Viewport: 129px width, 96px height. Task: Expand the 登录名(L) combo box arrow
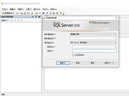tap(115, 47)
